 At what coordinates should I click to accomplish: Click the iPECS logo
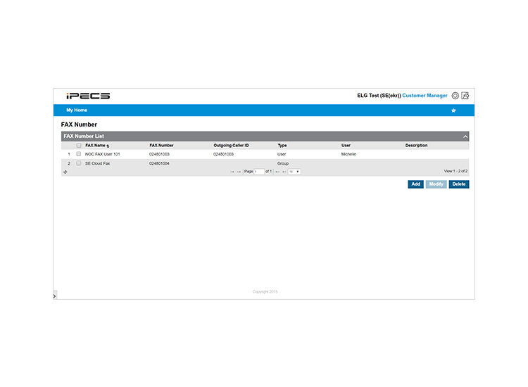coord(88,96)
